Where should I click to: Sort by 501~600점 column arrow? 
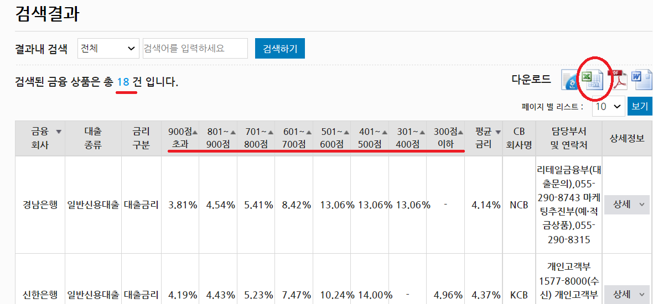(346, 132)
